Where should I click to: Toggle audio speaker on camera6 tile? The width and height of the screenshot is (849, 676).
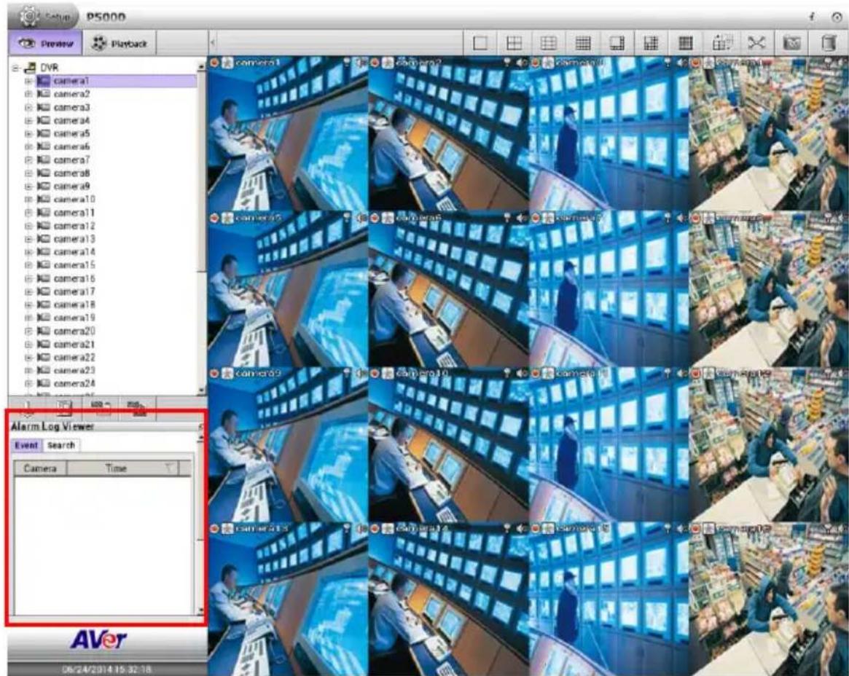coord(521,218)
